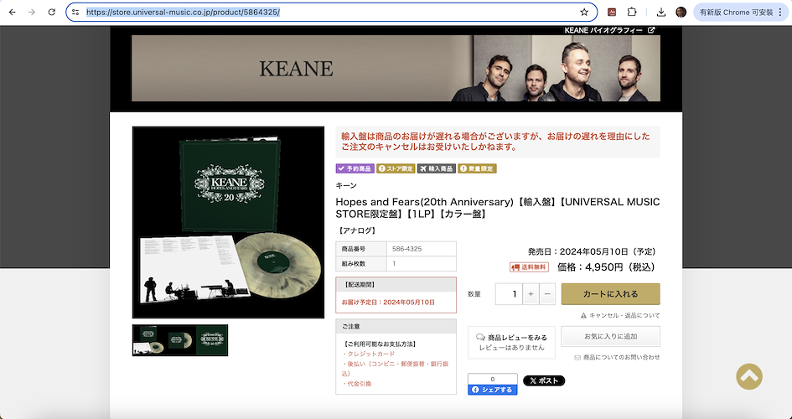Increase quantity with the plus button
Viewport: 792px width, 419px height.
[531, 294]
